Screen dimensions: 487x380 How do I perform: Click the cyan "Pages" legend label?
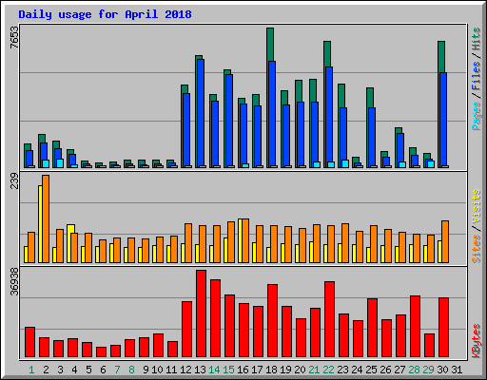[476, 116]
